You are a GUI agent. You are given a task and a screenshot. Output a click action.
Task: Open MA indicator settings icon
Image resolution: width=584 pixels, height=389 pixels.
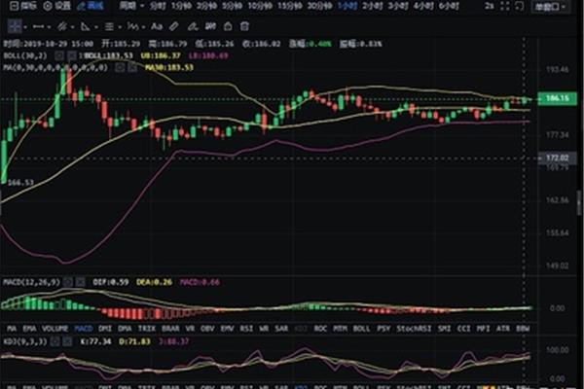pyautogui.click(x=120, y=67)
